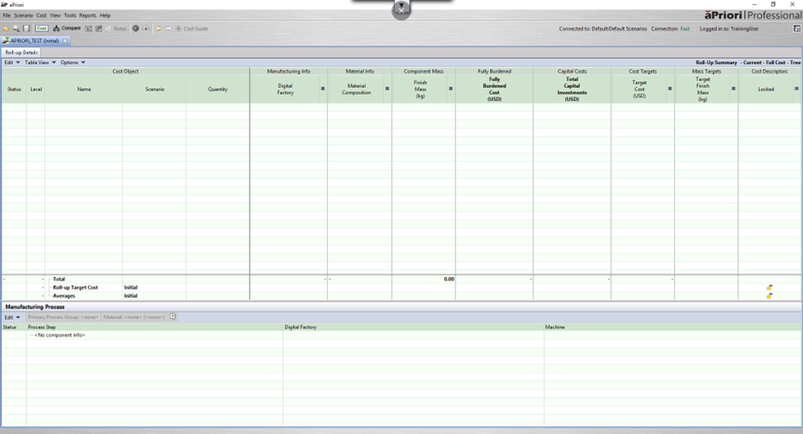Click the Name column header
This screenshot has width=803, height=434.
click(84, 90)
